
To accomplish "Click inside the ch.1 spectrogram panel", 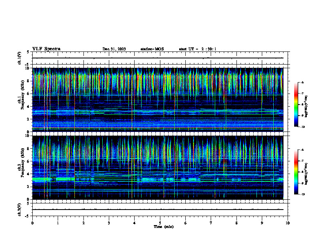I will click(x=157, y=100).
